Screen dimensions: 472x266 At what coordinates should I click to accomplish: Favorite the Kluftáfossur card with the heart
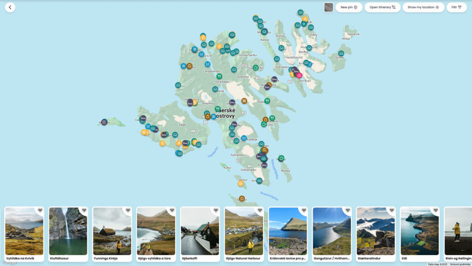(84, 211)
